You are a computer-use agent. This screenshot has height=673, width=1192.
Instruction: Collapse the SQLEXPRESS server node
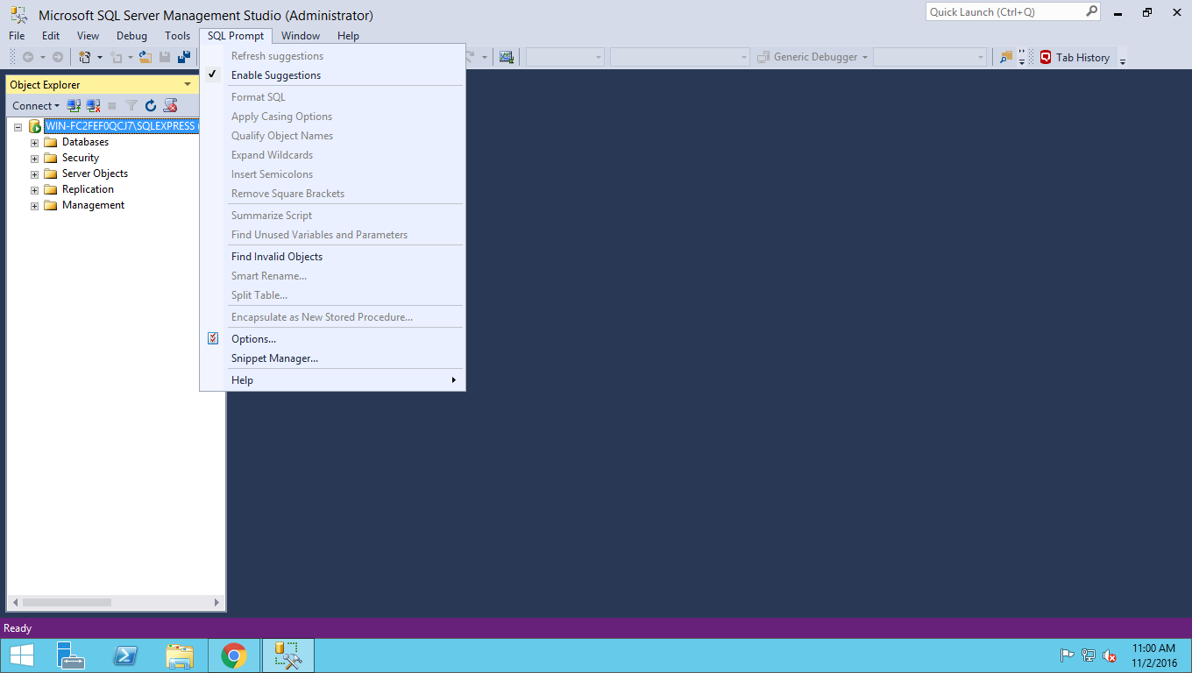18,127
